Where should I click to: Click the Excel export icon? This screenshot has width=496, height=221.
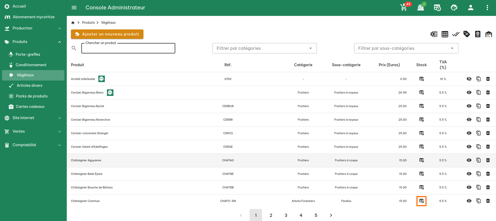(x=434, y=34)
